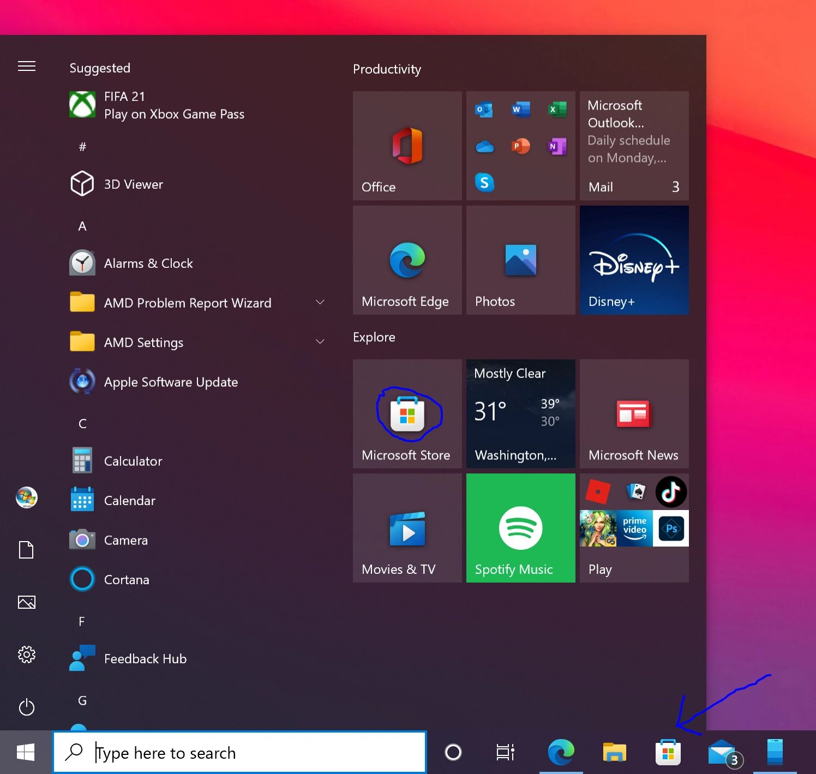
Task: Open the blue phone app on taskbar
Action: [x=775, y=752]
